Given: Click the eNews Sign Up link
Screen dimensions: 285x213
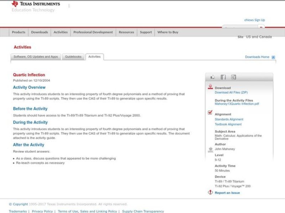Looking at the screenshot, I should tap(254, 20).
